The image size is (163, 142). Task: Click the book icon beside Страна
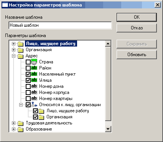click(x=34, y=62)
